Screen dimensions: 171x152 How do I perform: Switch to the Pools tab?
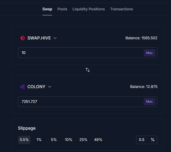(62, 9)
